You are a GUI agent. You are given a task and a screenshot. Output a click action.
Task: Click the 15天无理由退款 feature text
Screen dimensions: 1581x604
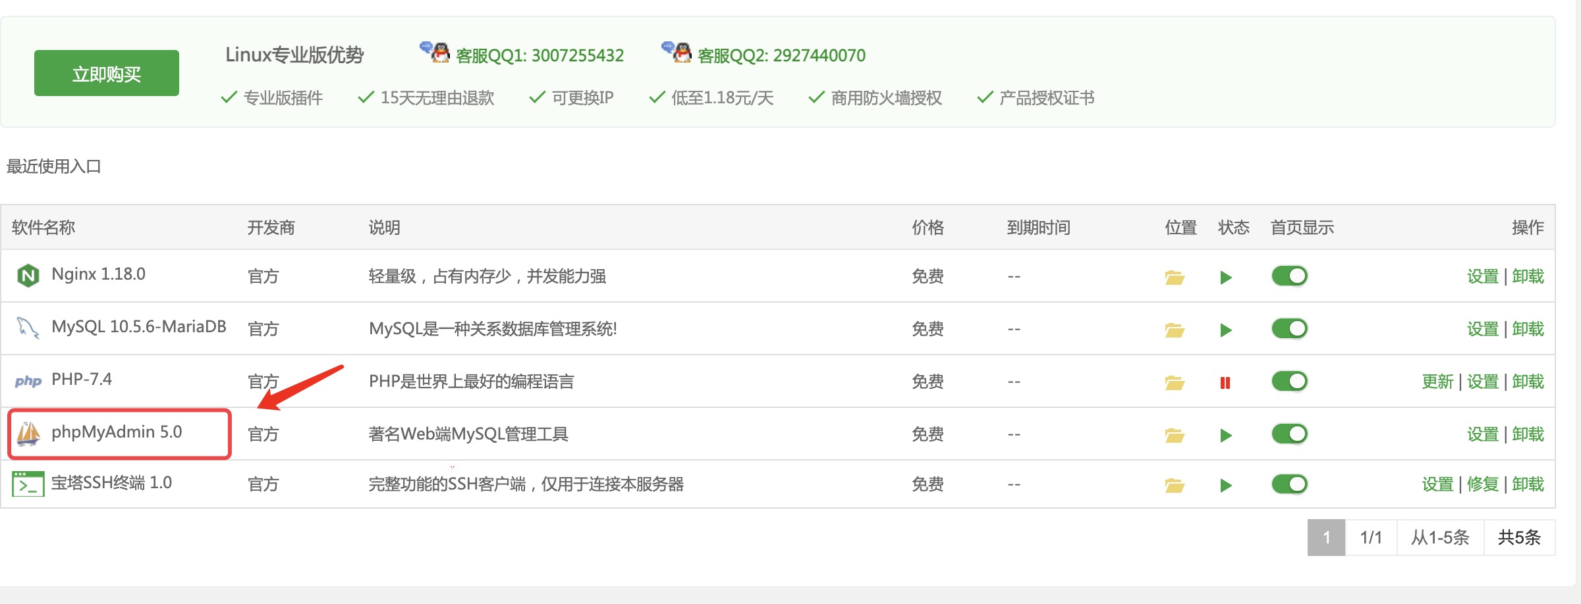437,98
